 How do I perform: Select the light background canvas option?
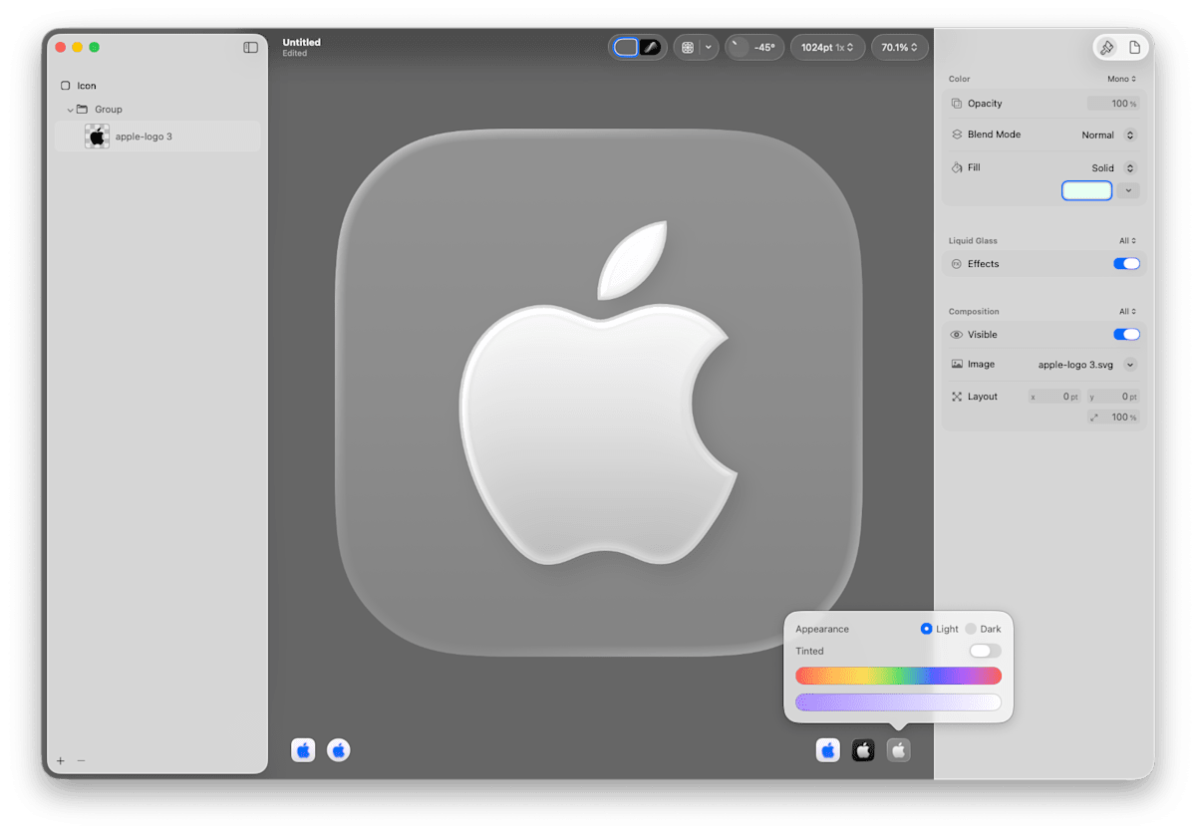tap(626, 47)
